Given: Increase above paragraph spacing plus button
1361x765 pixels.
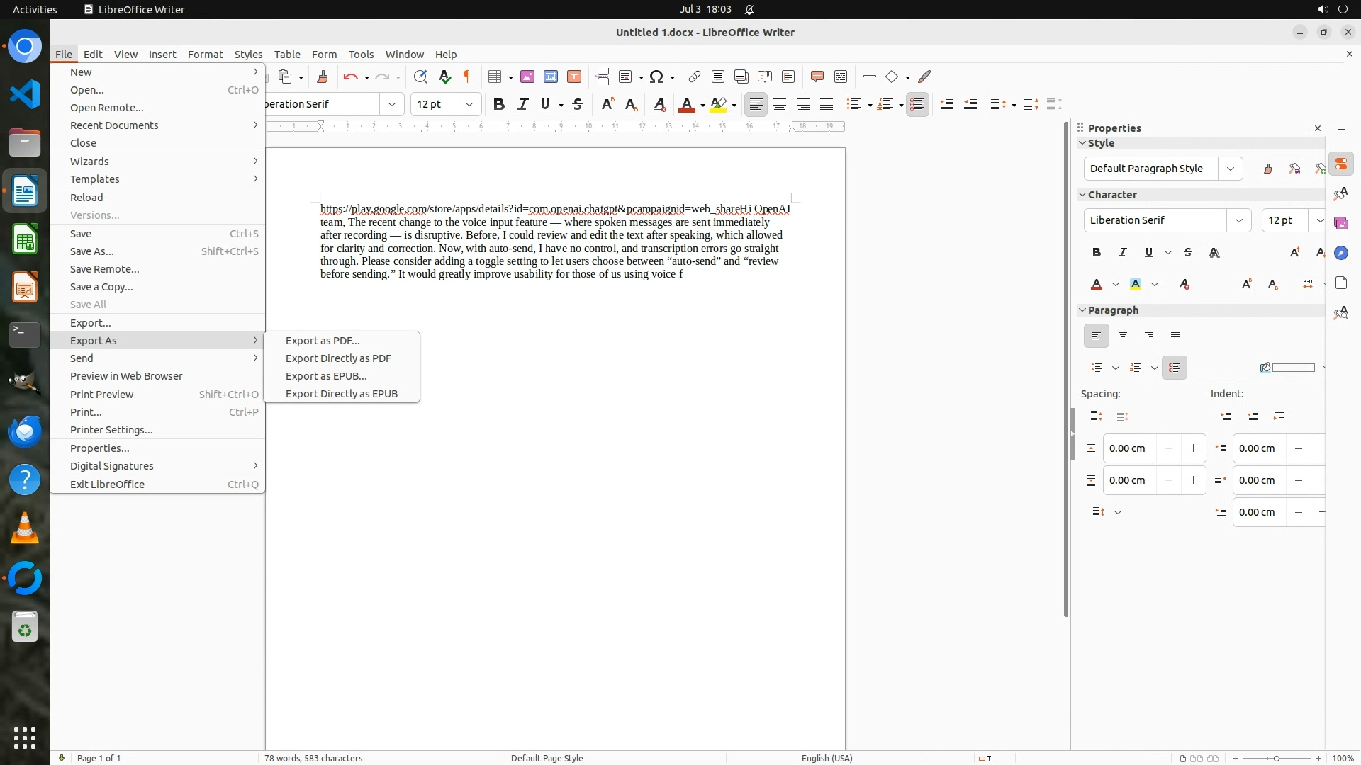Looking at the screenshot, I should (x=1193, y=448).
